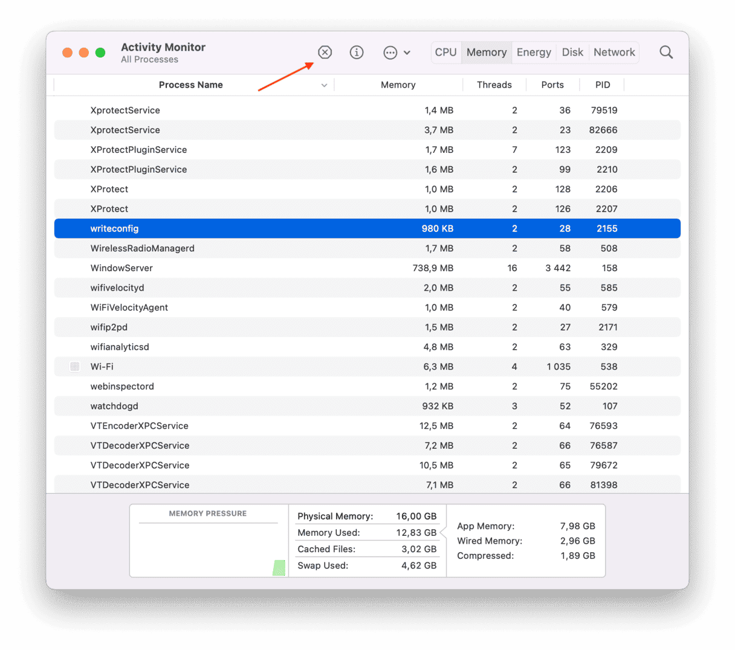The height and width of the screenshot is (650, 735).
Task: Select XProtectPluginService row with PID 2210
Action: point(367,170)
